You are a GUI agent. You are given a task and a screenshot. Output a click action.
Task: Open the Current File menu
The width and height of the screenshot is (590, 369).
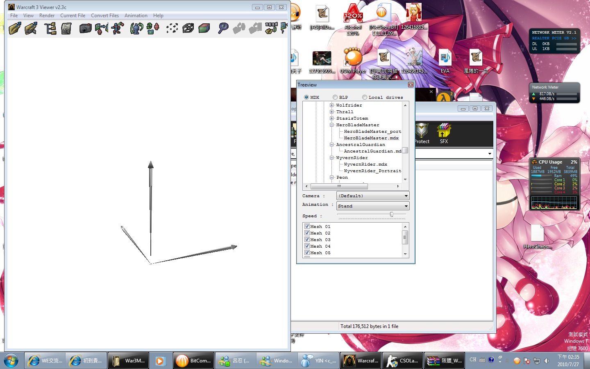pyautogui.click(x=73, y=16)
